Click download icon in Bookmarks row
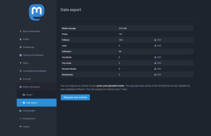Image resolution: width=211 pixels, height=136 pixels. tap(155, 74)
